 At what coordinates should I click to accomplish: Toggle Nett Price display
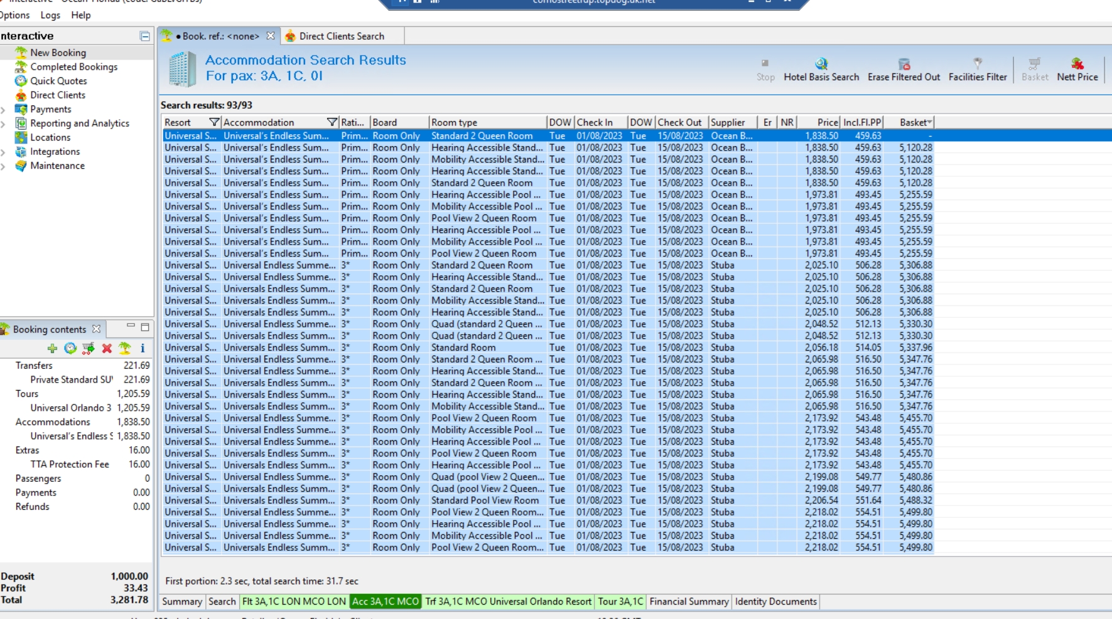click(1077, 70)
